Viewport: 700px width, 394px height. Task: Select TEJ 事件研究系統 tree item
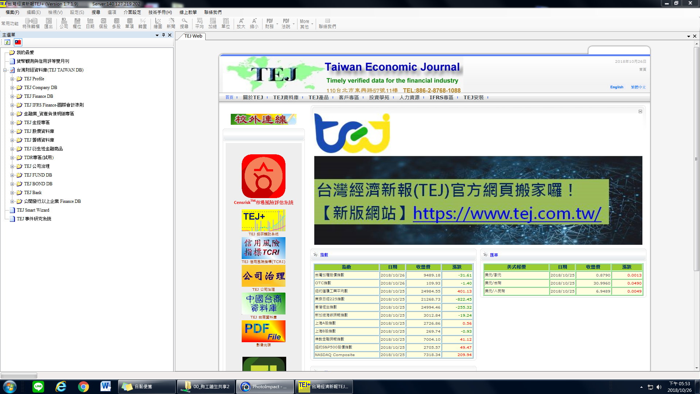pos(34,219)
